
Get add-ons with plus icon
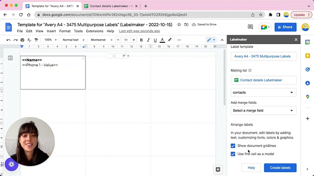[x=307, y=118]
